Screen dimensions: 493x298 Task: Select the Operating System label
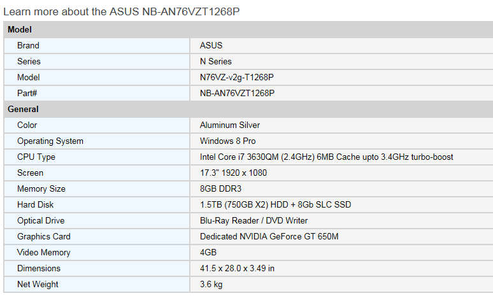(50, 141)
